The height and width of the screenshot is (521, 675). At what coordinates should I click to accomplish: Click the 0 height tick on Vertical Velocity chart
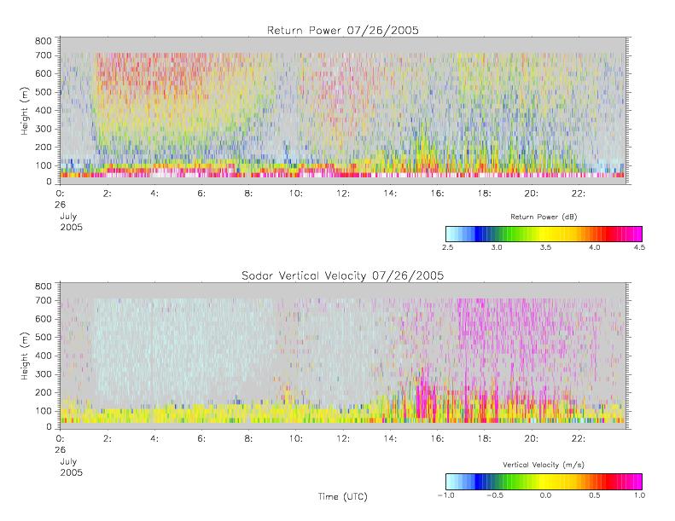tap(49, 427)
